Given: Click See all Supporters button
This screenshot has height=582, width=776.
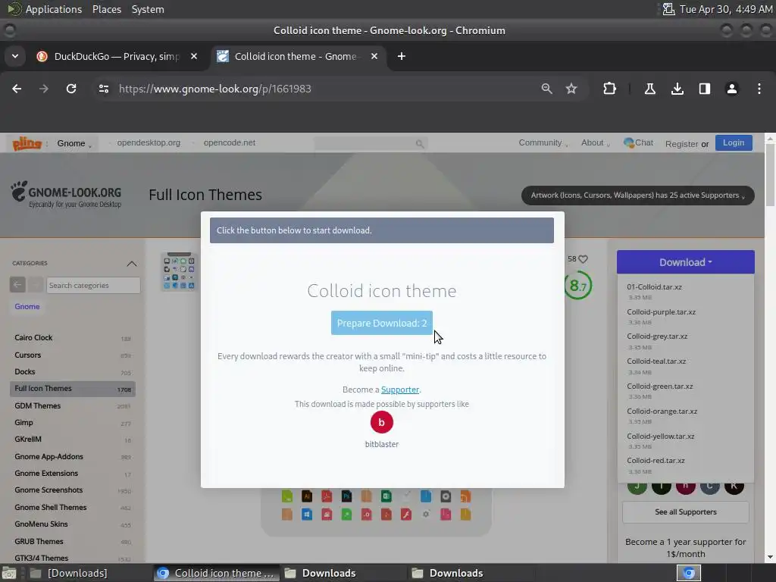Looking at the screenshot, I should (x=685, y=512).
